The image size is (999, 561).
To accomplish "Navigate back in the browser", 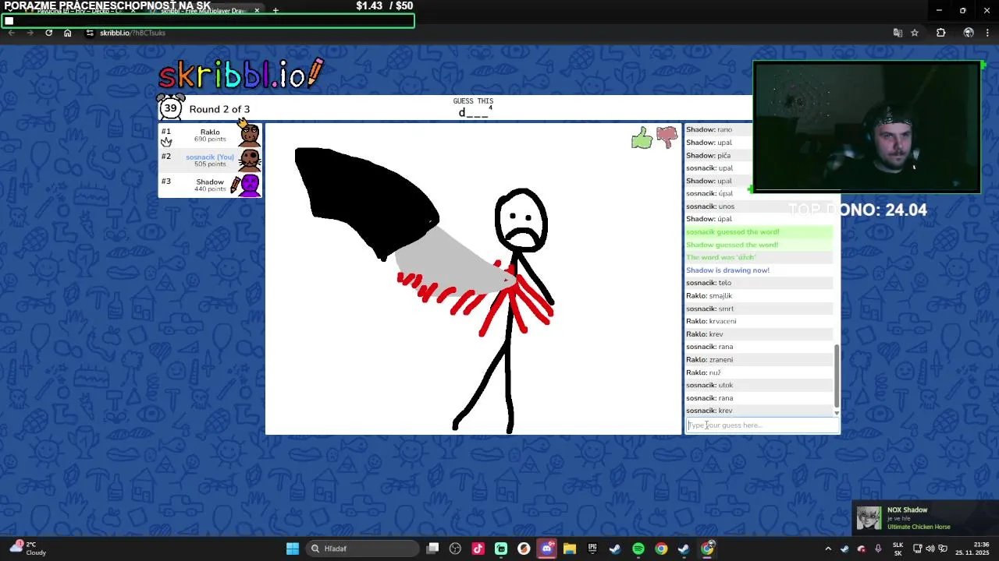I will (11, 33).
